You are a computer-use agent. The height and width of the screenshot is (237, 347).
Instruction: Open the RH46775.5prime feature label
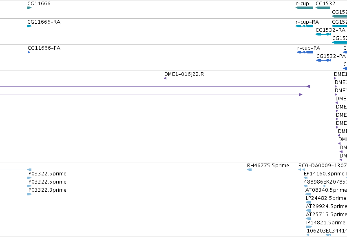click(268, 166)
